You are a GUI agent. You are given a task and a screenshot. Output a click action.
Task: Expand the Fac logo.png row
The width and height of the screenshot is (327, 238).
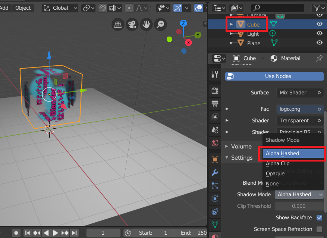pos(227,109)
